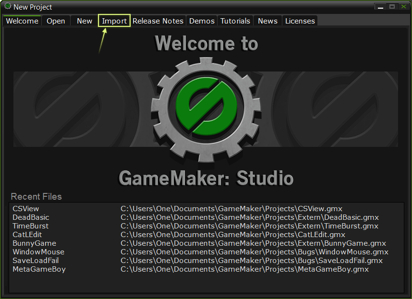The width and height of the screenshot is (412, 299).
Task: Select WindowMouse recent project
Action: pyautogui.click(x=38, y=252)
